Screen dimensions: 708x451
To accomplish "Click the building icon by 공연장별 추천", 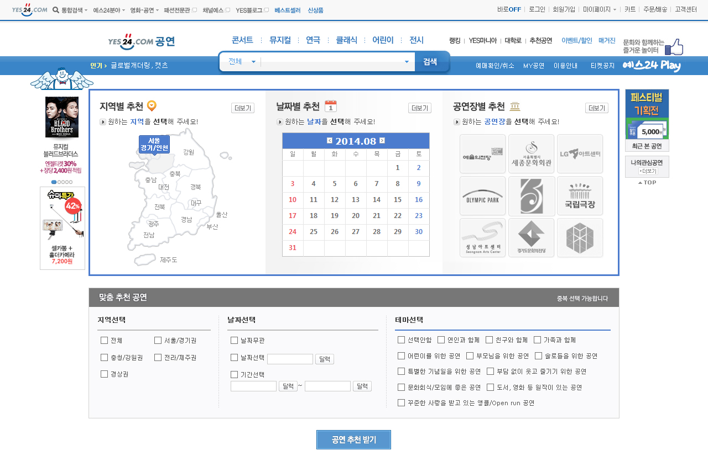I will [x=515, y=107].
